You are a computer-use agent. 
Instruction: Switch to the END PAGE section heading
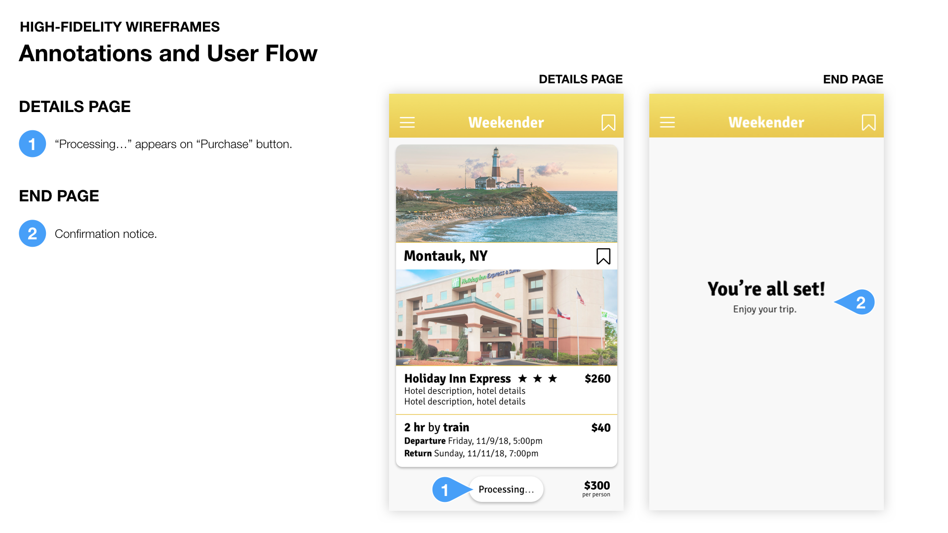pos(59,196)
